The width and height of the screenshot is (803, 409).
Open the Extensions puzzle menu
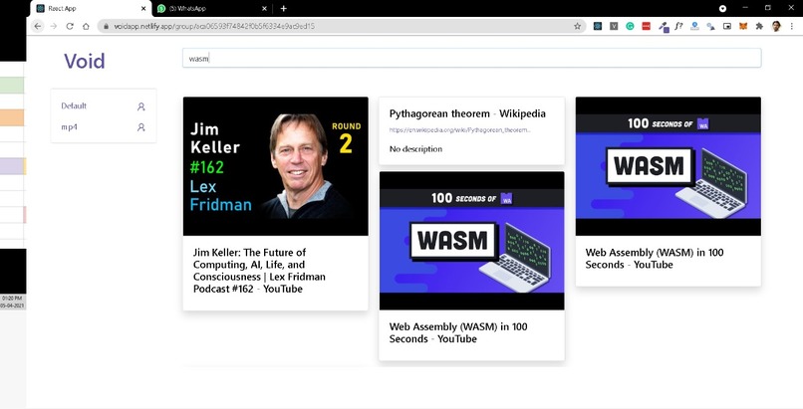coord(759,26)
